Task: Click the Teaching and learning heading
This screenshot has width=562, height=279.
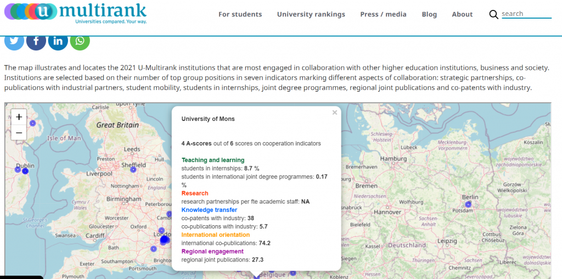Action: point(213,160)
